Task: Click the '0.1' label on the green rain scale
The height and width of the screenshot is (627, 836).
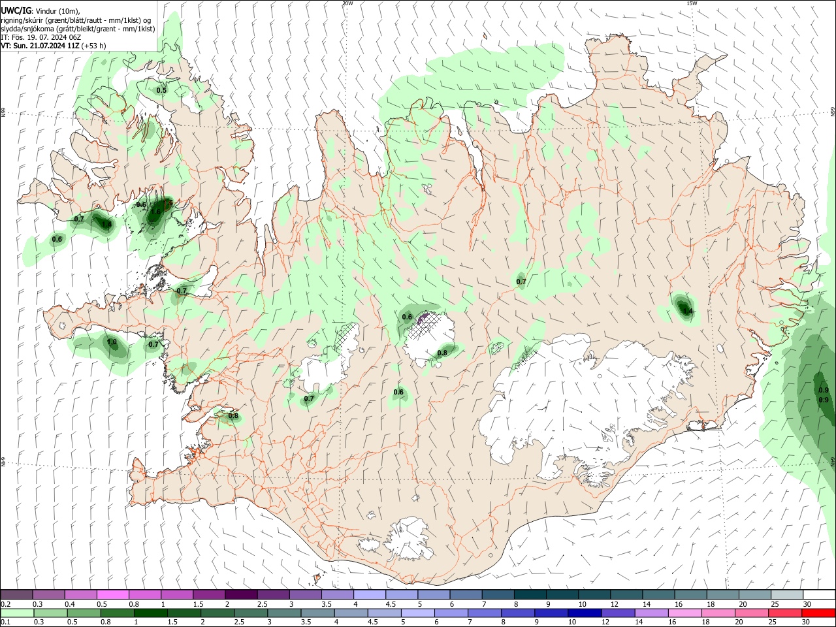Action: click(x=5, y=622)
